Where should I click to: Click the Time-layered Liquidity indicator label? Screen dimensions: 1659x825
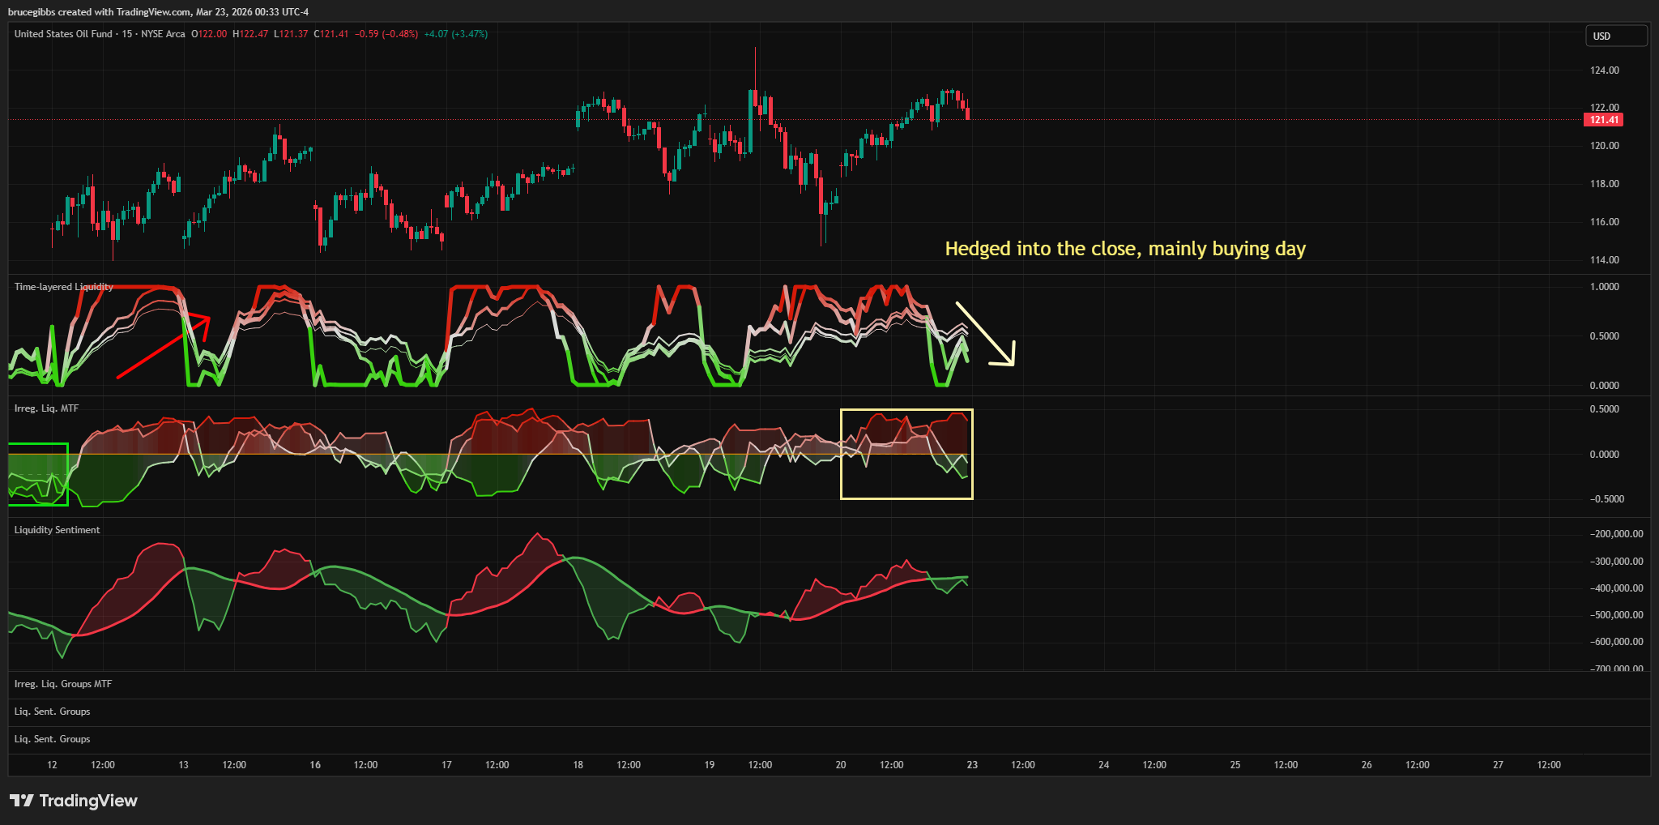click(63, 287)
